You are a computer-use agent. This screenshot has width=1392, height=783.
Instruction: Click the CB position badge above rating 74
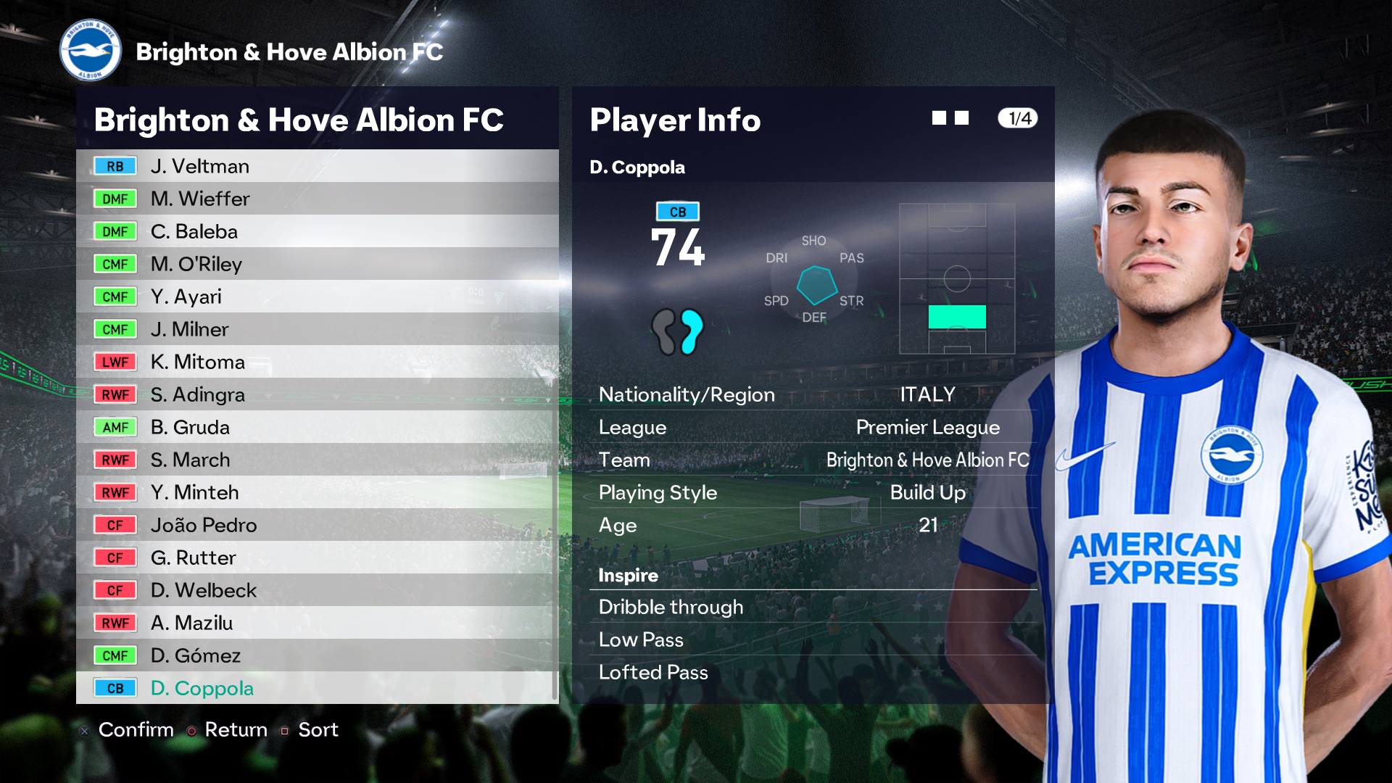click(678, 212)
